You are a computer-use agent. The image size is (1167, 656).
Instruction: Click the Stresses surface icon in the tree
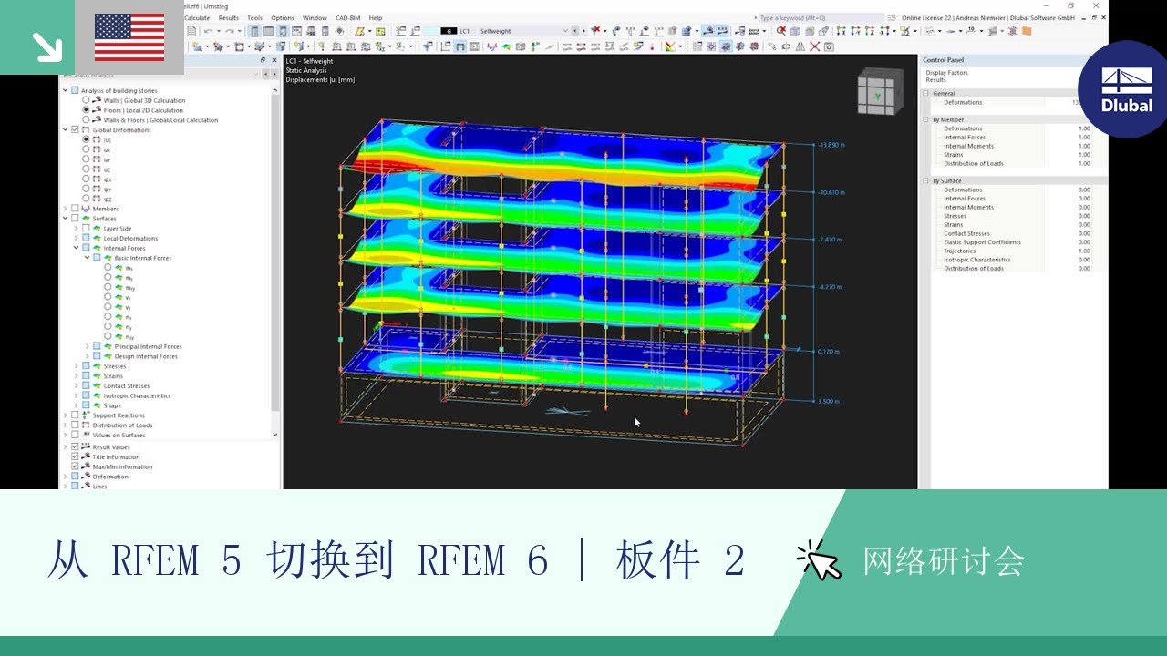tap(97, 366)
